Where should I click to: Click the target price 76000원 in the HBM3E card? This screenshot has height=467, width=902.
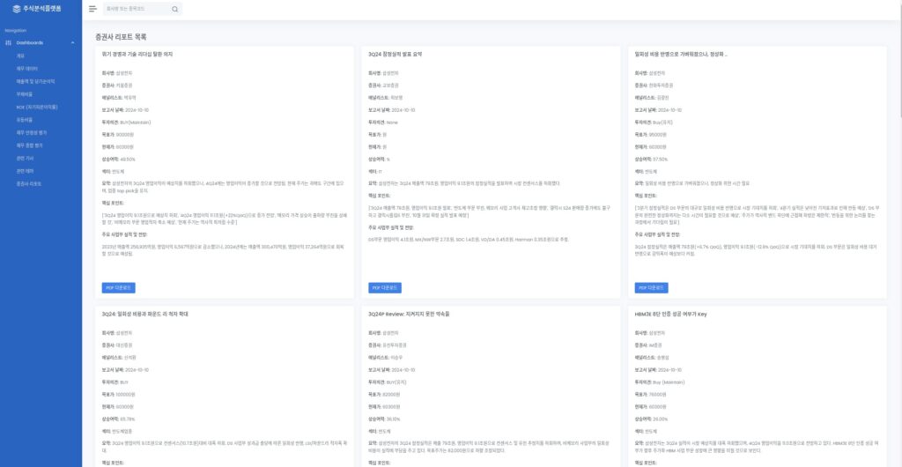tap(658, 395)
